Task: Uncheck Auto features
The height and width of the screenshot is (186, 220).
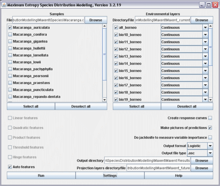Action: click(x=10, y=167)
